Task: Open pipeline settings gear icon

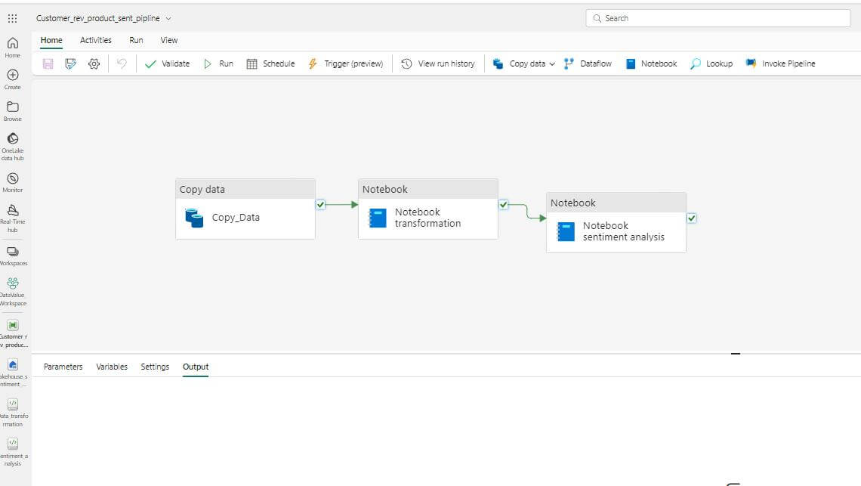Action: coord(94,63)
